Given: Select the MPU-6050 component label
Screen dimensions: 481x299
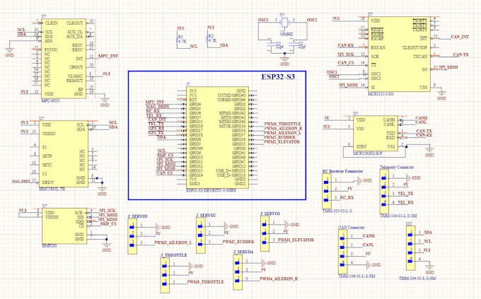Looking at the screenshot, I should 50,100.
